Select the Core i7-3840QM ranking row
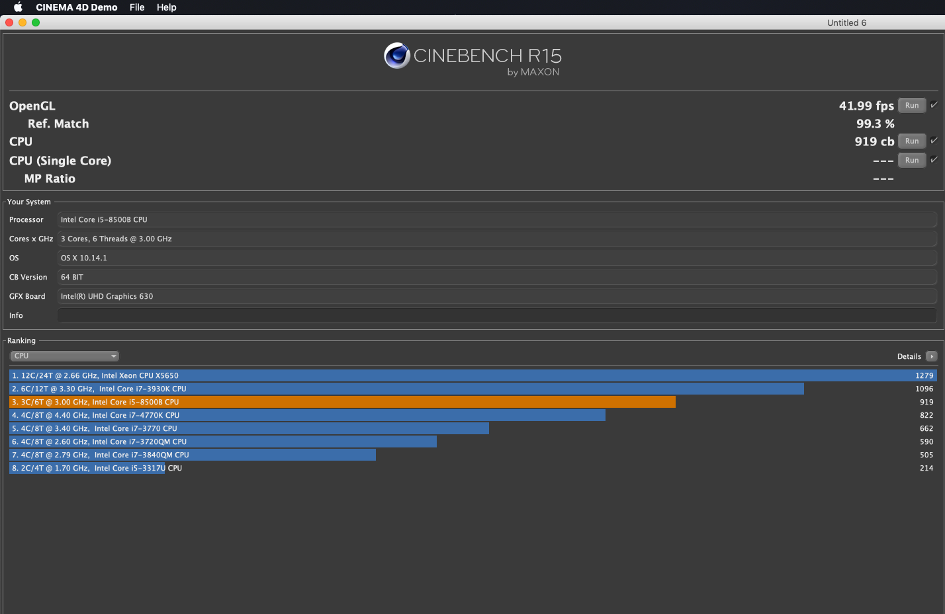The height and width of the screenshot is (614, 945). click(x=473, y=455)
